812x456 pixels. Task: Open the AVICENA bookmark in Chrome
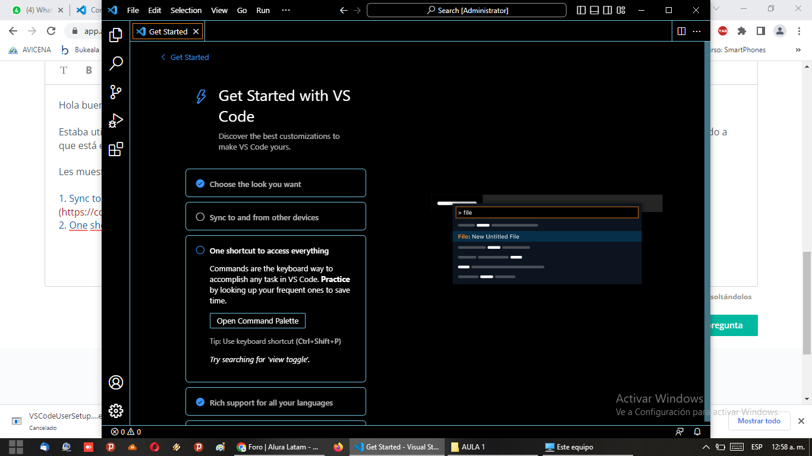[30, 50]
